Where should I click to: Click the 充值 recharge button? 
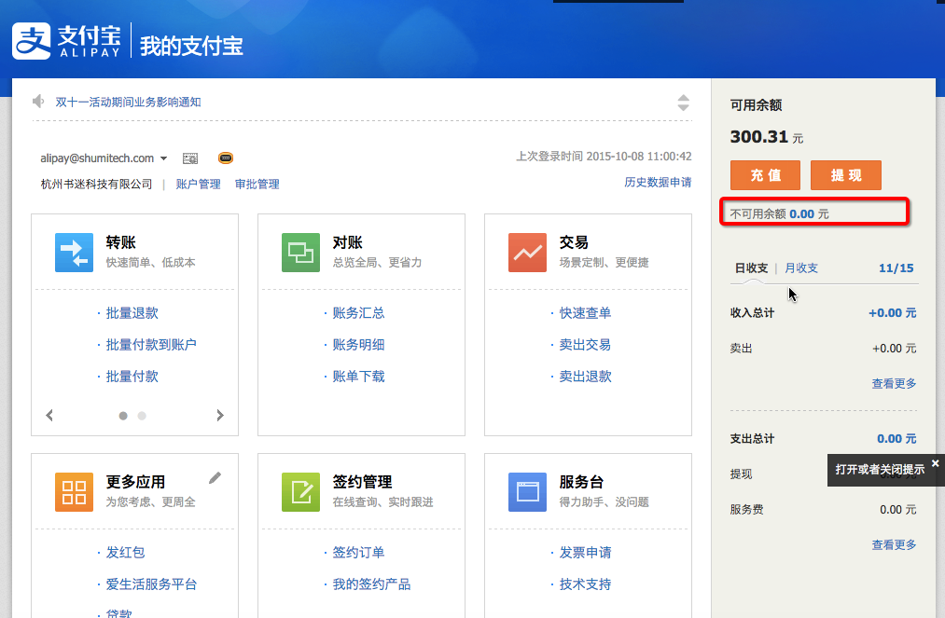pos(765,175)
